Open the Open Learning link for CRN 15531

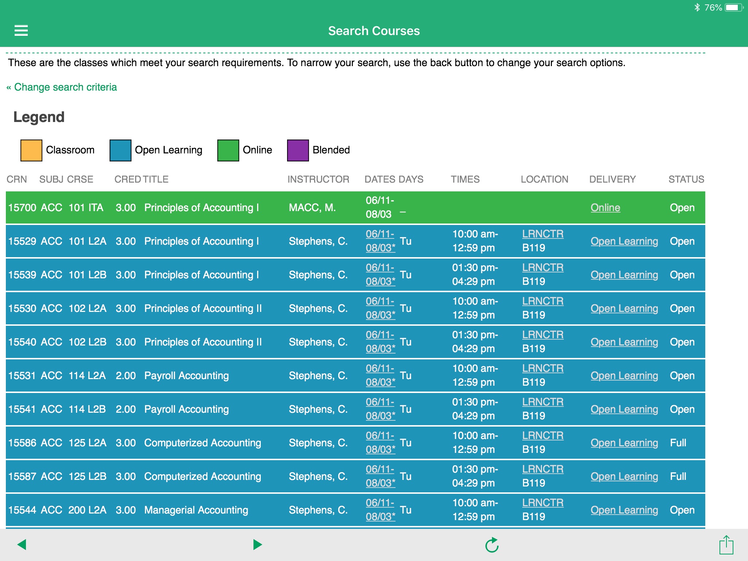point(624,375)
